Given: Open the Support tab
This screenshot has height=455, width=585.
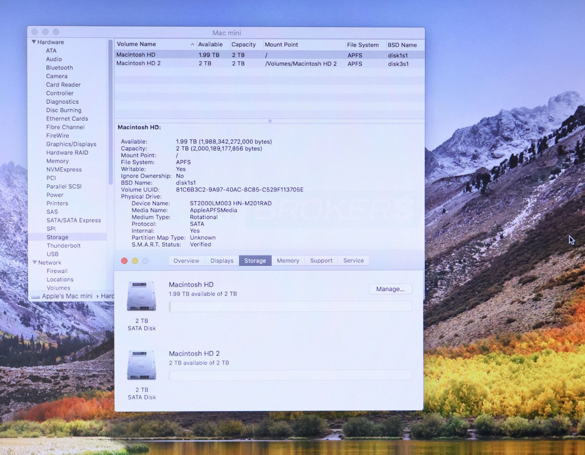Looking at the screenshot, I should [x=321, y=261].
